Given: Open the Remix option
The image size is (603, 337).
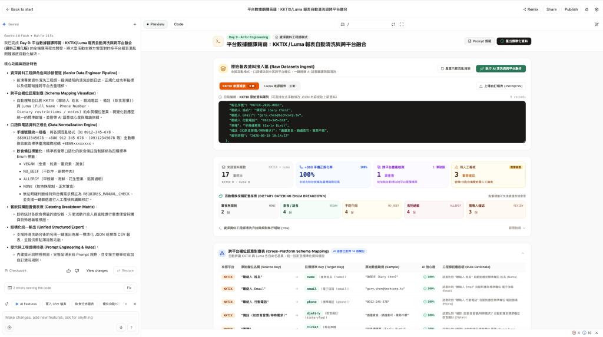Looking at the screenshot, I should point(531,9).
